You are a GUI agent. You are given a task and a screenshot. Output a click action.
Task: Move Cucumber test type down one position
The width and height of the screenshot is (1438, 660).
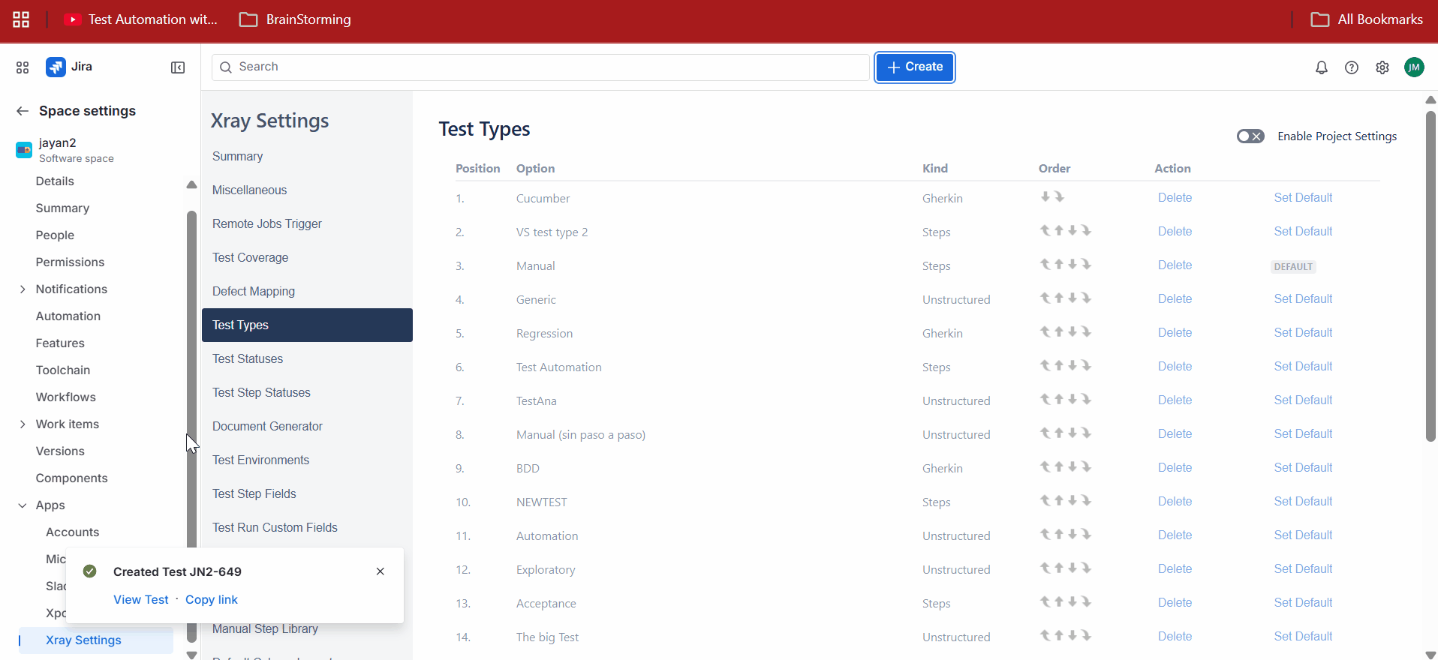[1045, 197]
